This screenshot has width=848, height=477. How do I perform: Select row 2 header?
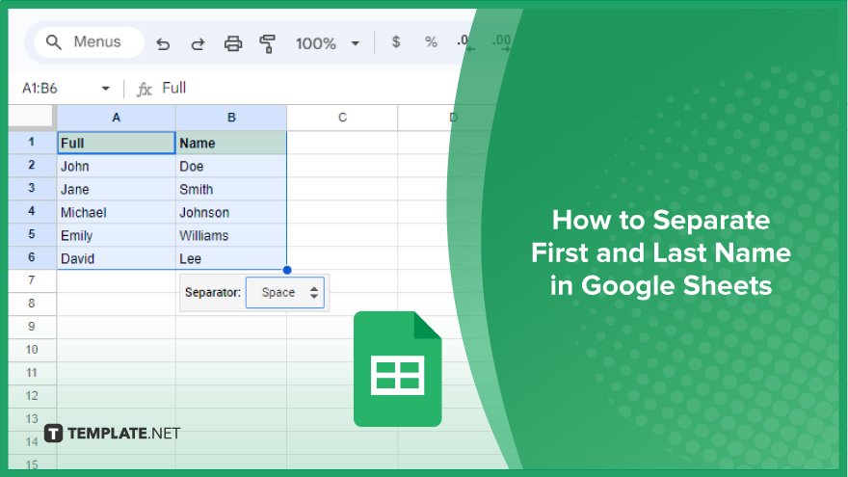[32, 166]
